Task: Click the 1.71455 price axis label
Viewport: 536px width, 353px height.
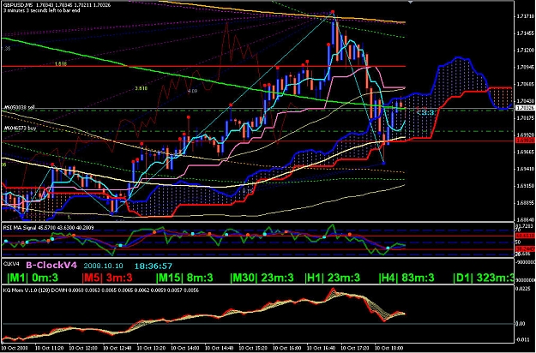Action: pos(526,33)
